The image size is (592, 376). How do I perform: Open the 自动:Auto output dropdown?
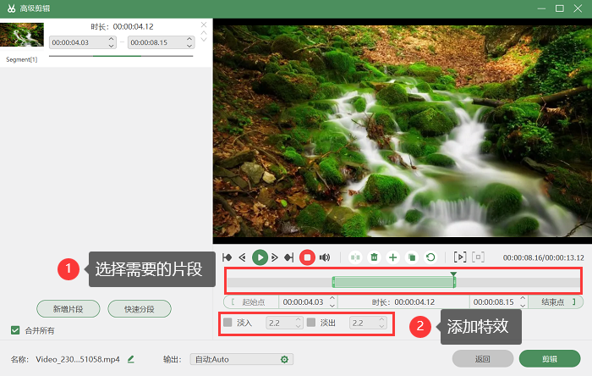click(x=242, y=359)
